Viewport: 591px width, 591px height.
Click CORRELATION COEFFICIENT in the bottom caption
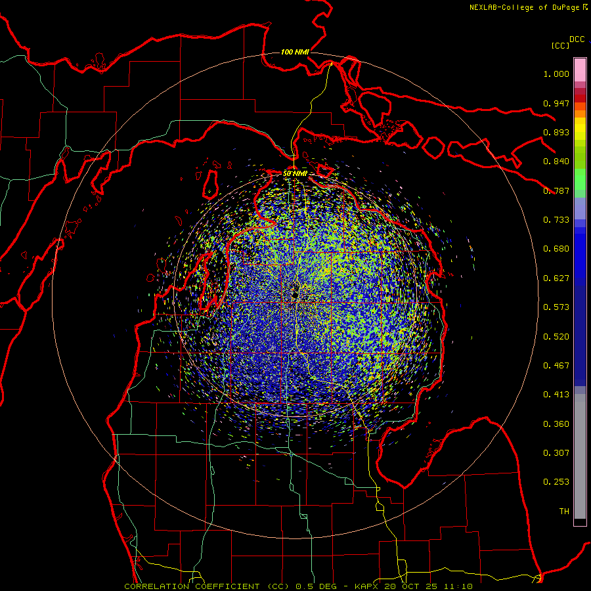pos(192,586)
